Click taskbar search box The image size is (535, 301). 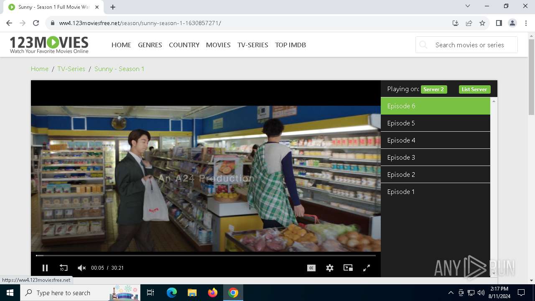pos(80,293)
